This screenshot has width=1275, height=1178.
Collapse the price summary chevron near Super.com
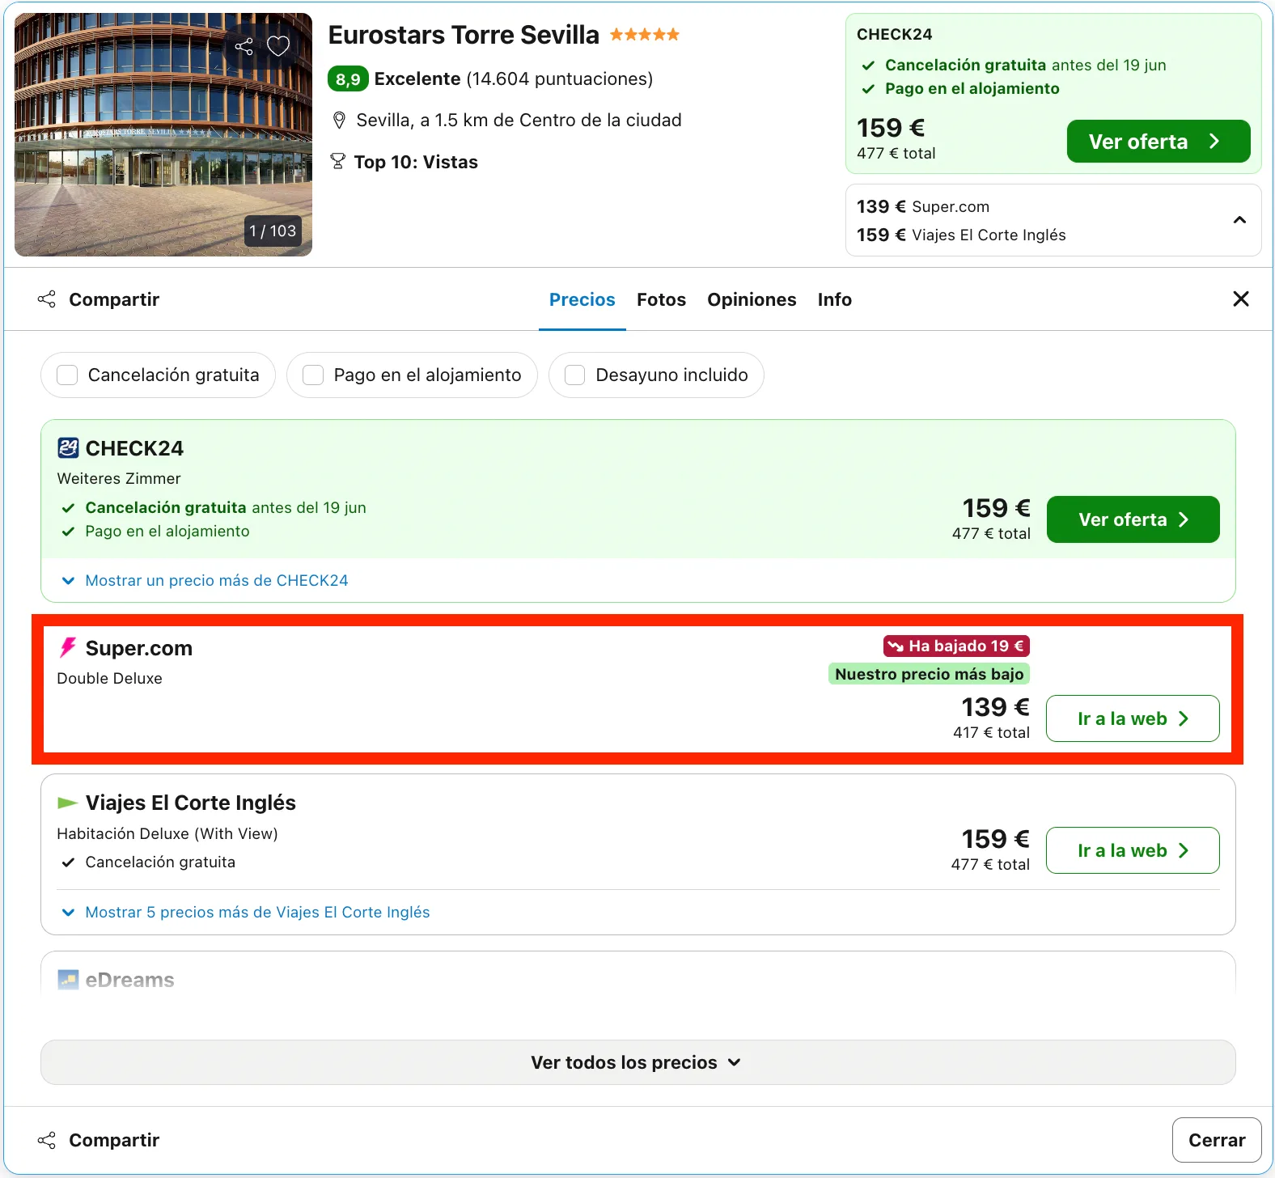(1239, 220)
